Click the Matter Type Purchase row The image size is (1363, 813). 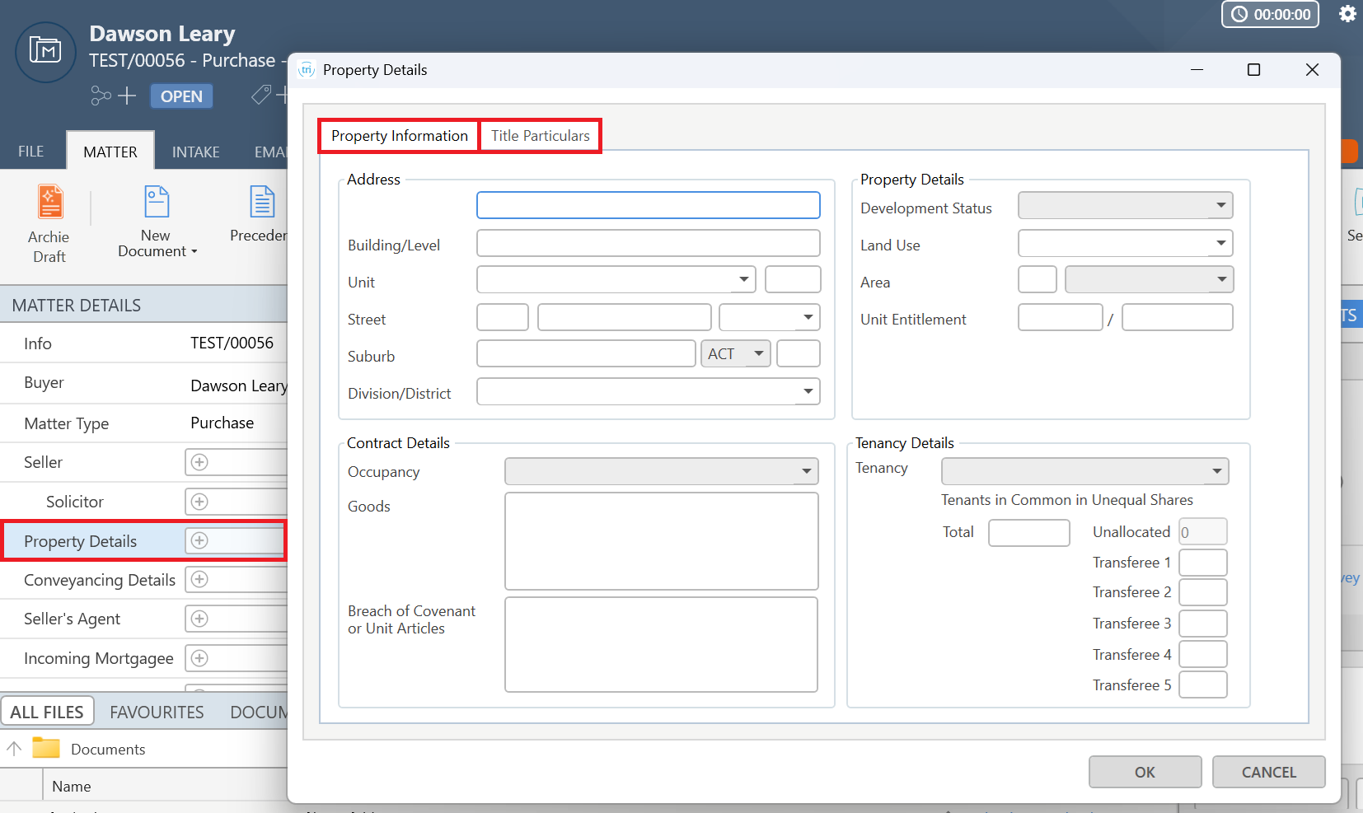143,423
